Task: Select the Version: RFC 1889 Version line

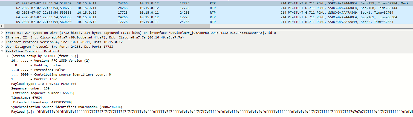Action: click(50, 61)
